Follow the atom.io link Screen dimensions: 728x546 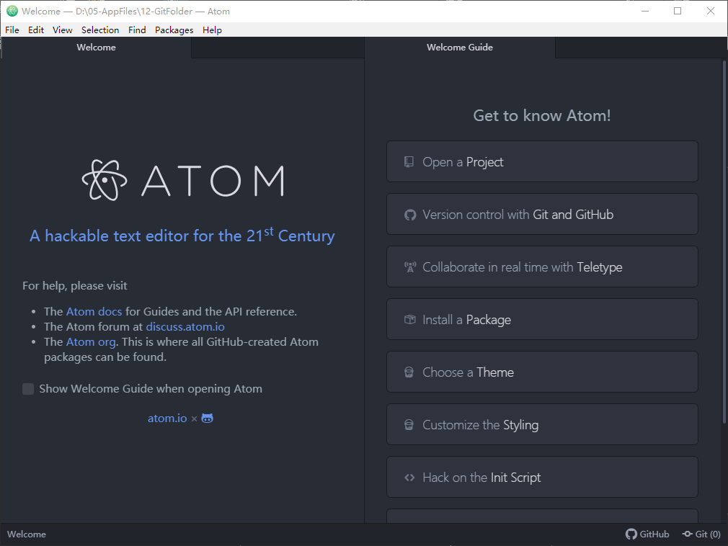point(167,419)
